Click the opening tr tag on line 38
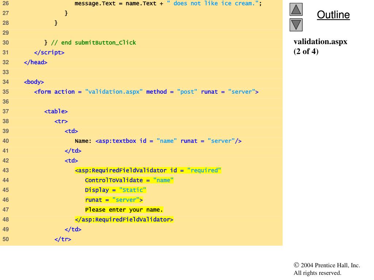The width and height of the screenshot is (374, 280). [x=61, y=121]
